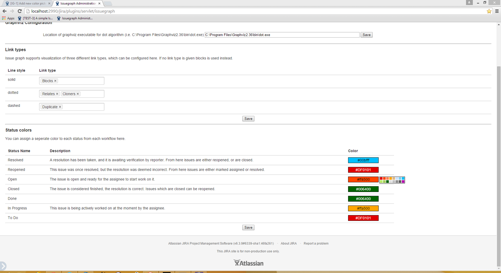Viewport: 501px width, 273px height.
Task: Open a new browser tab
Action: [x=108, y=4]
